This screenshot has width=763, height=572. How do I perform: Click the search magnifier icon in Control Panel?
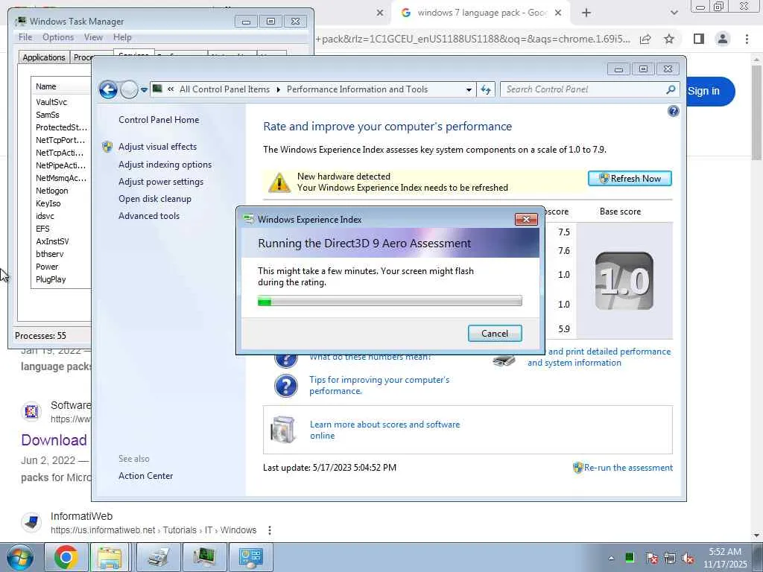point(671,89)
